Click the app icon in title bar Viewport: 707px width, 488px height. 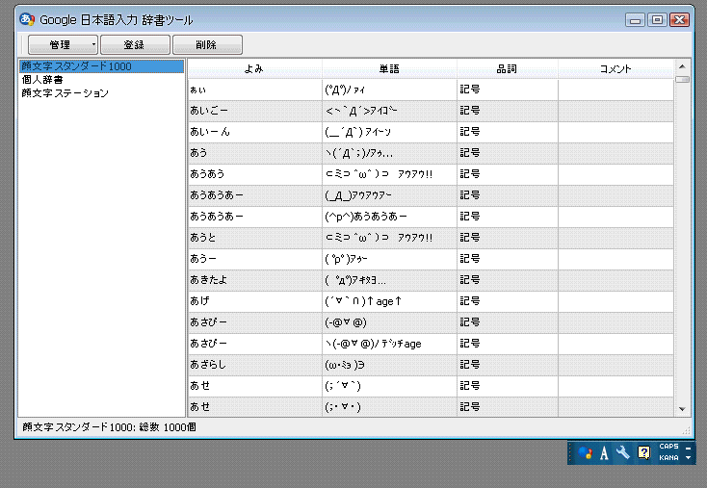pos(27,19)
